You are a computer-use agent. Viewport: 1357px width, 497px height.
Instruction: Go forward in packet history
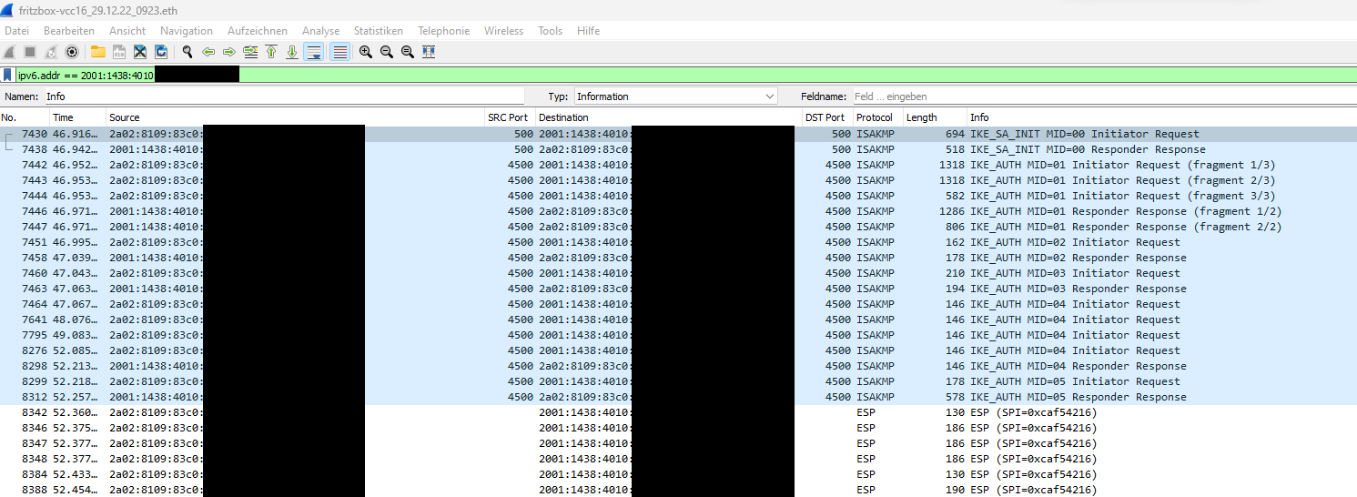tap(229, 52)
